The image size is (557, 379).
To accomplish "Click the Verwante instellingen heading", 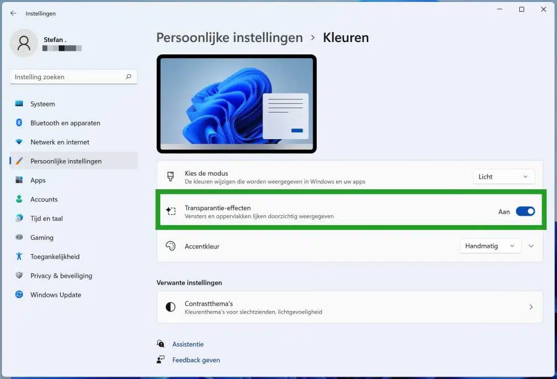I will 189,283.
